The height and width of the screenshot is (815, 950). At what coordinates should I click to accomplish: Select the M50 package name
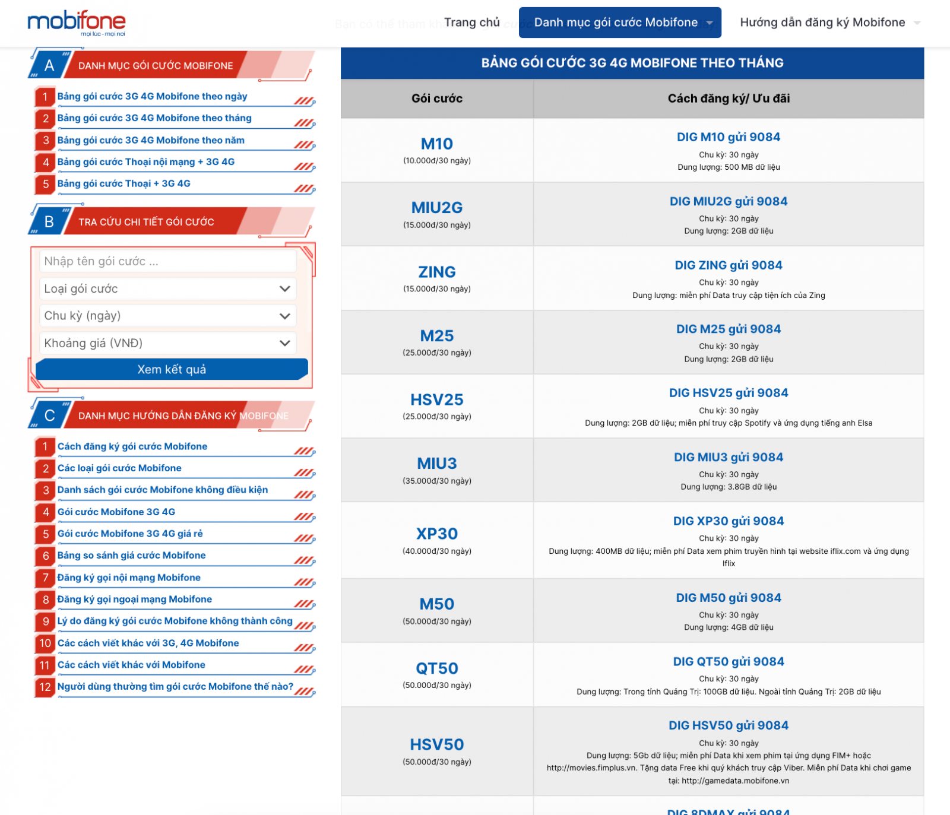point(437,604)
